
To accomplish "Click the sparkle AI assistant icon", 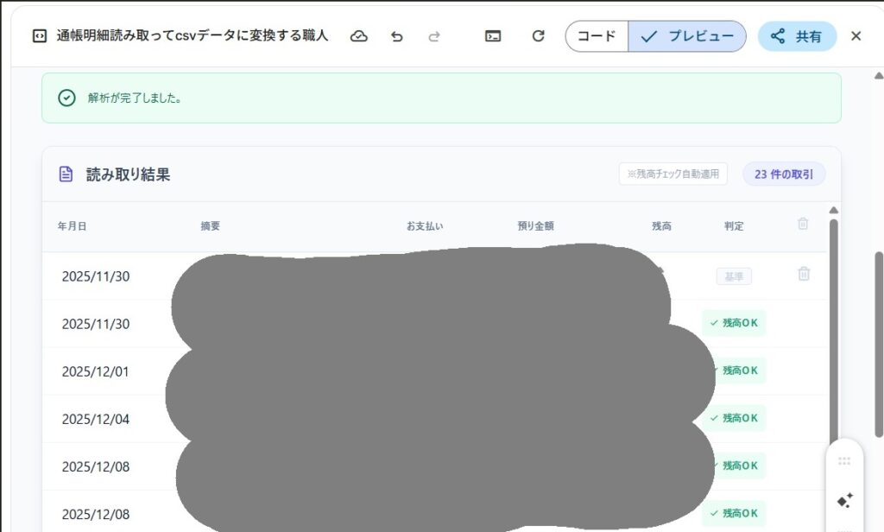I will pyautogui.click(x=844, y=500).
